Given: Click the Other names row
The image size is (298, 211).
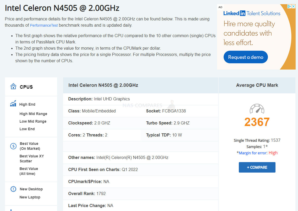Looking at the screenshot, I should tap(140, 157).
